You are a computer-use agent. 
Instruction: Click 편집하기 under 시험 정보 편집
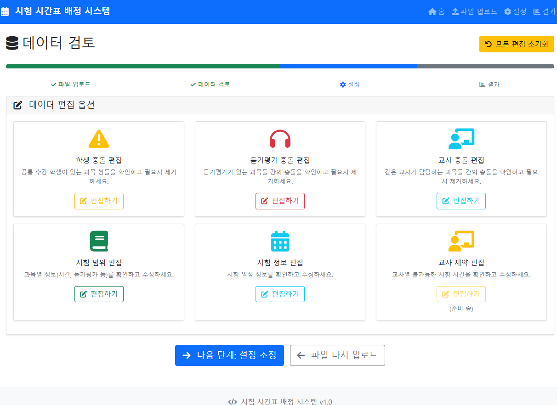pyautogui.click(x=280, y=294)
